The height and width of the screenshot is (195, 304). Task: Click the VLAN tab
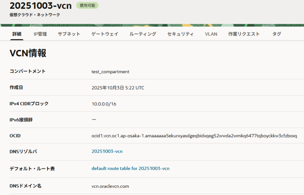(x=211, y=34)
